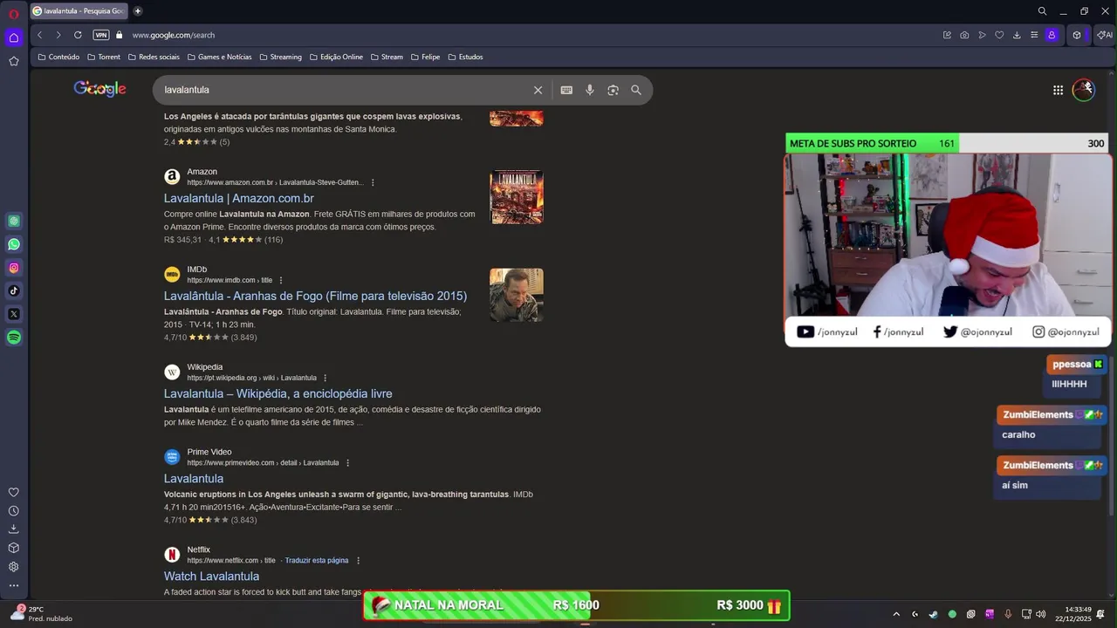The width and height of the screenshot is (1117, 628).
Task: Submit search with magnifier icon
Action: coord(636,90)
